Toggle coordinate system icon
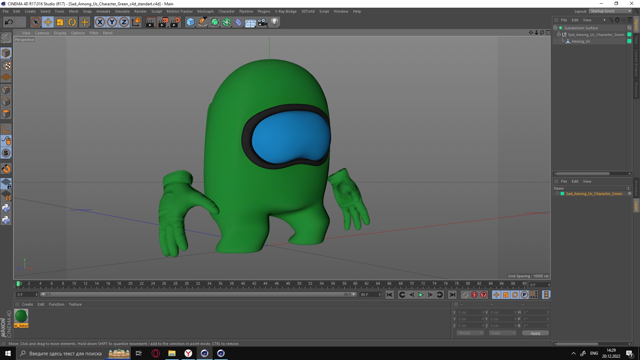Image resolution: width=640 pixels, height=360 pixels. [136, 22]
